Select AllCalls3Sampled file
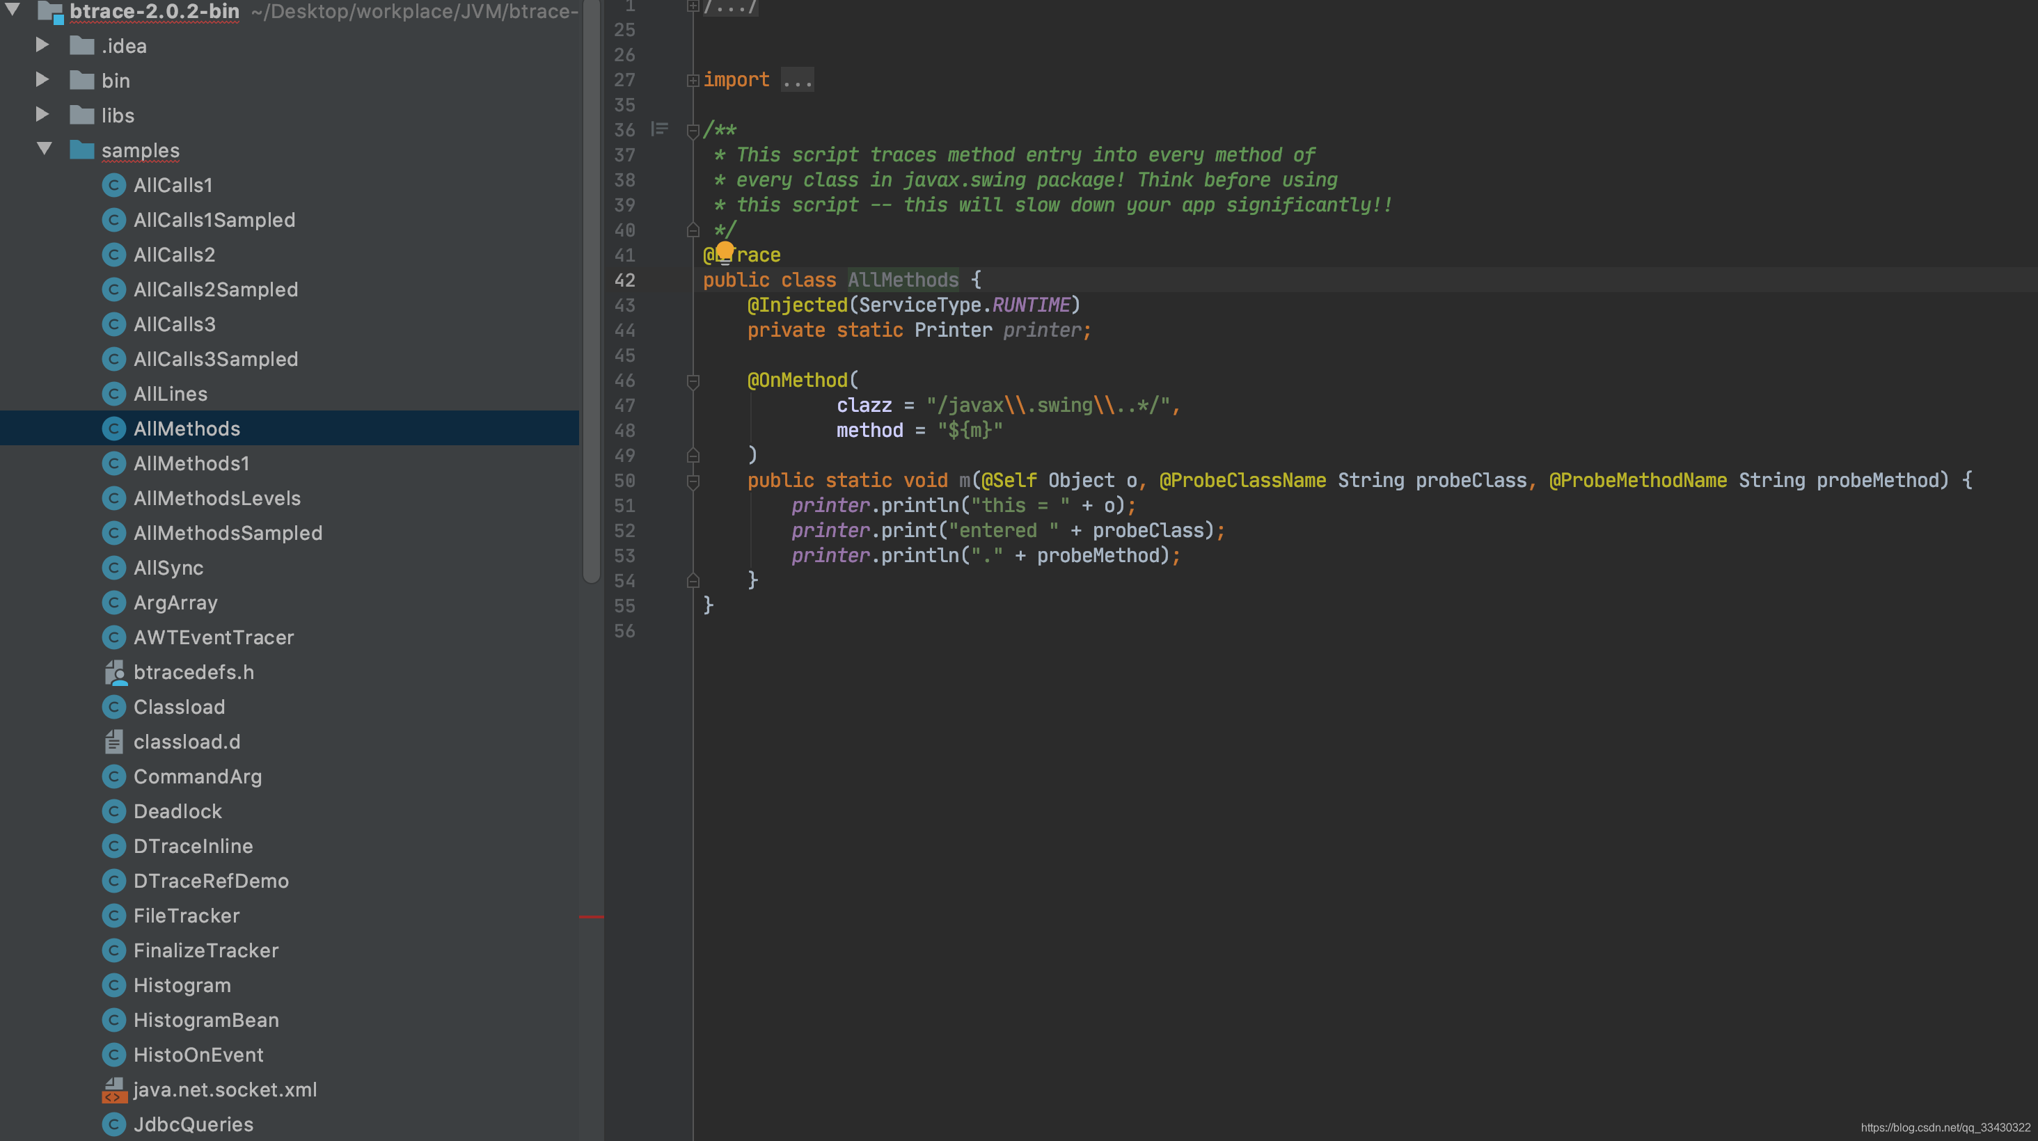Viewport: 2038px width, 1141px height. pos(215,359)
